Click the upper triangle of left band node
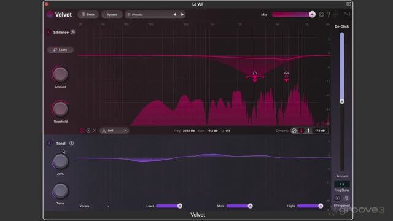393x221 pixels. [255, 72]
